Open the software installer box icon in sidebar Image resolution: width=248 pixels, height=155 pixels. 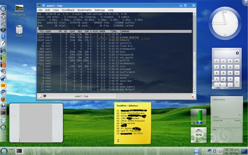(x=3, y=15)
